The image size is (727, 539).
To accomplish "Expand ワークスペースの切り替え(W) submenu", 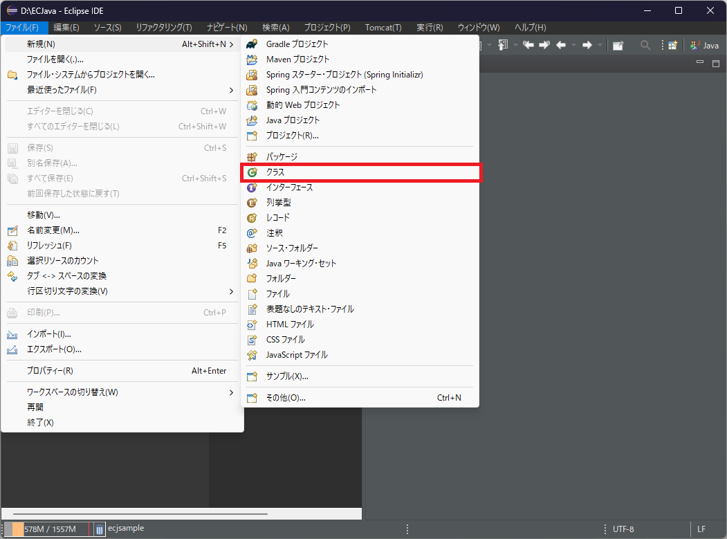I will (122, 392).
